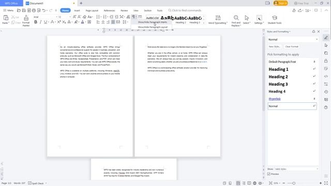This screenshot has width=331, height=186.
Task: Click the Align Left icon
Action: point(98,22)
